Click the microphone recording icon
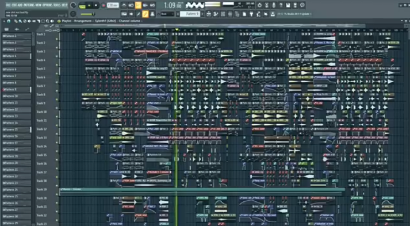 pos(274,5)
